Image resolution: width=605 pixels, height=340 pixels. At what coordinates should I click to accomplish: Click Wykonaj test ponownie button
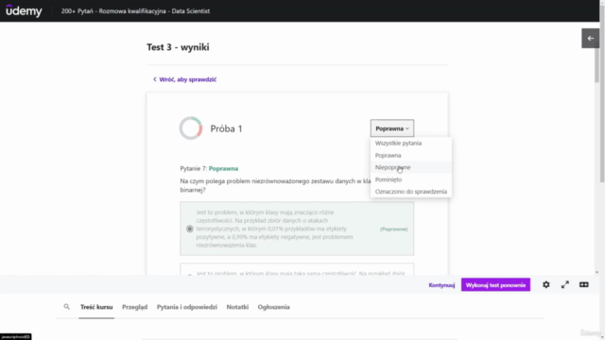[495, 285]
